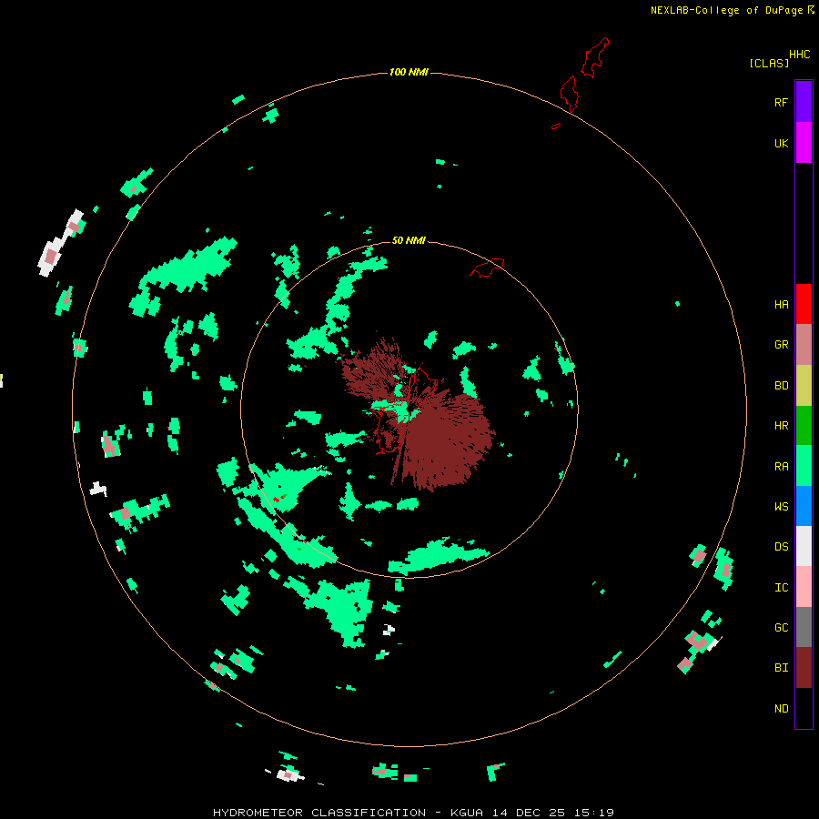Click the UK legend label
The width and height of the screenshot is (819, 819).
[781, 144]
